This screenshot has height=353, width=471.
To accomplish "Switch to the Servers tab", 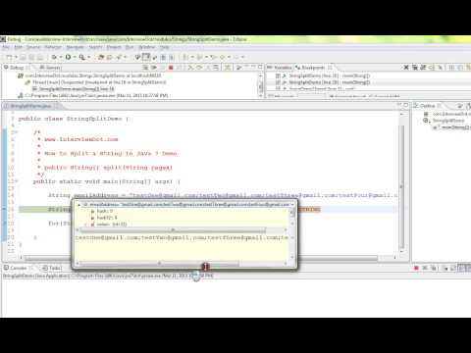I will [x=50, y=68].
